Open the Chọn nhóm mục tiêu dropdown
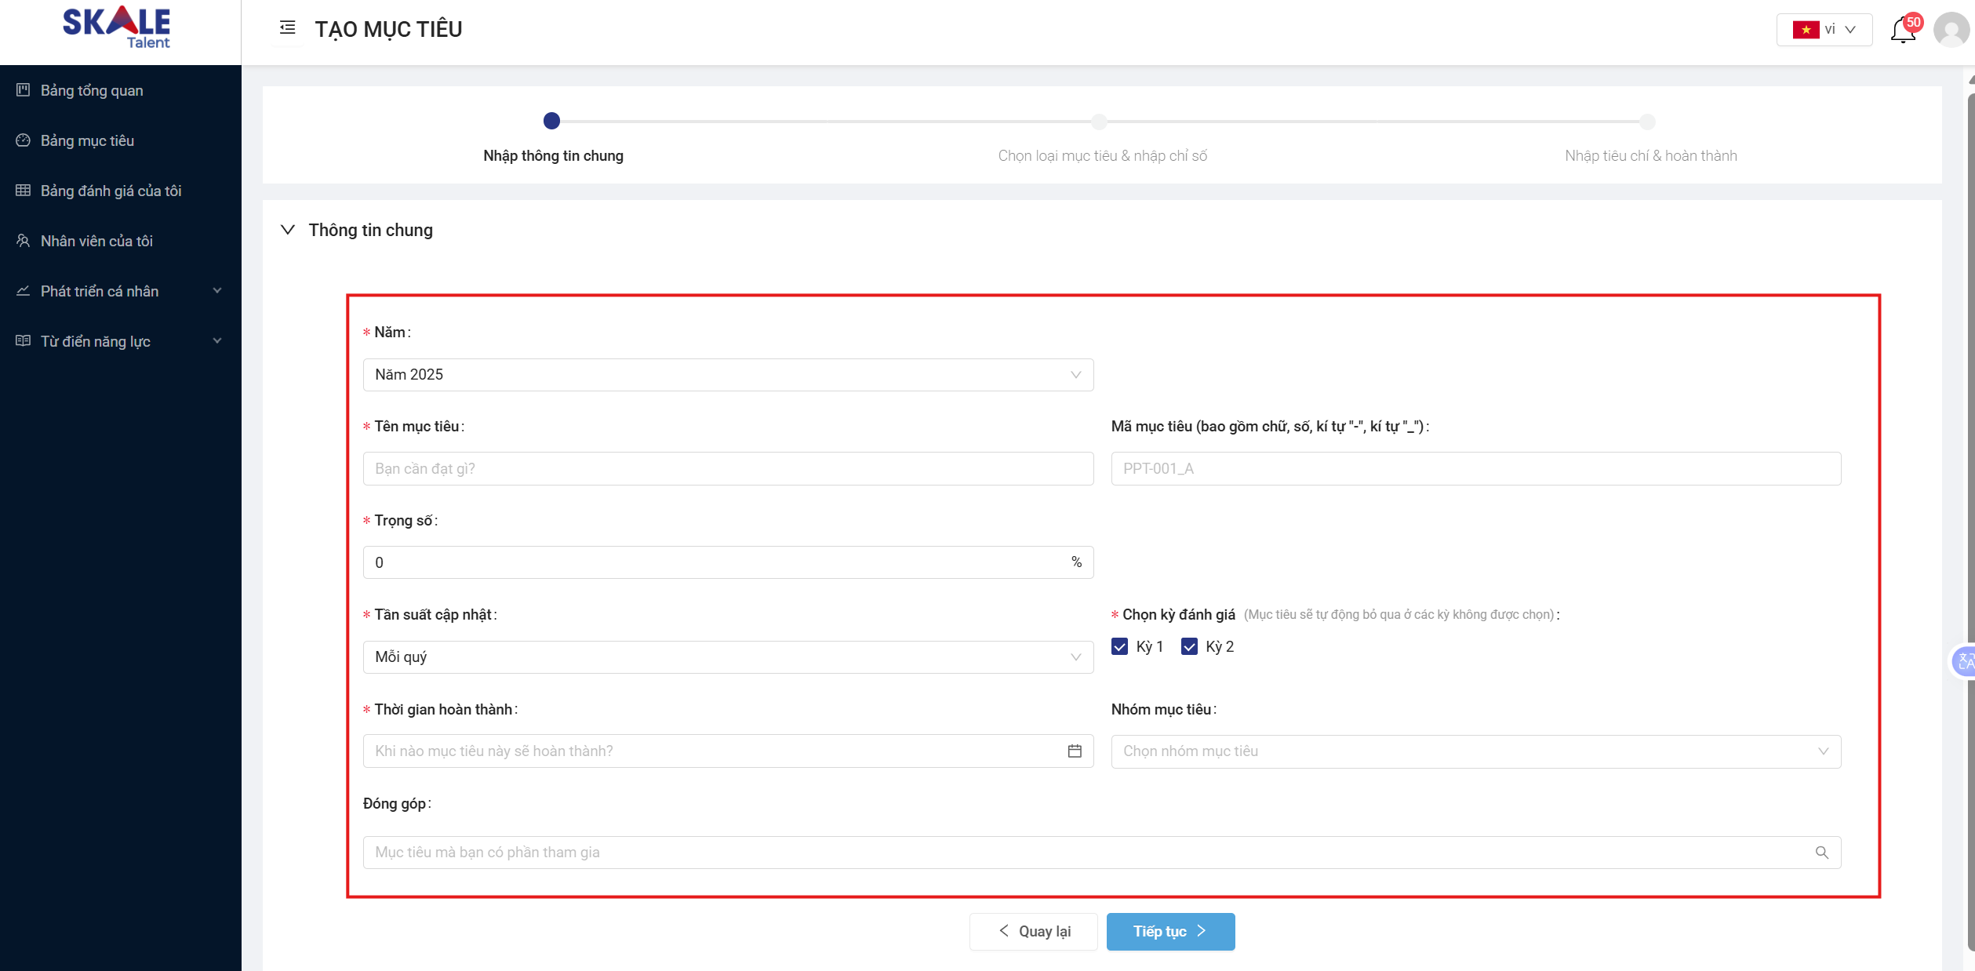1975x971 pixels. click(x=1475, y=751)
